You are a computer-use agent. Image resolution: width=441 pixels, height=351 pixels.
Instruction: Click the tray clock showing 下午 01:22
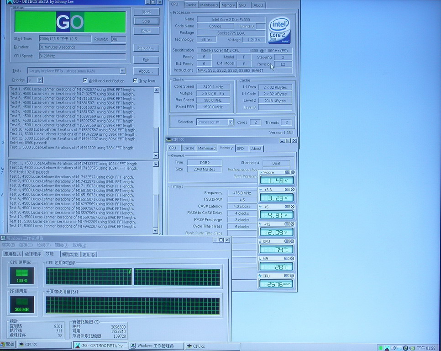tap(426, 348)
